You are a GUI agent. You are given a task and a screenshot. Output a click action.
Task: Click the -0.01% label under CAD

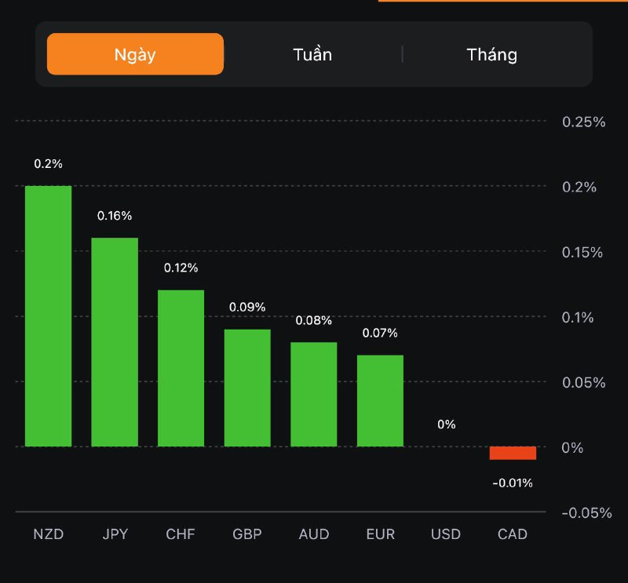[x=513, y=483]
